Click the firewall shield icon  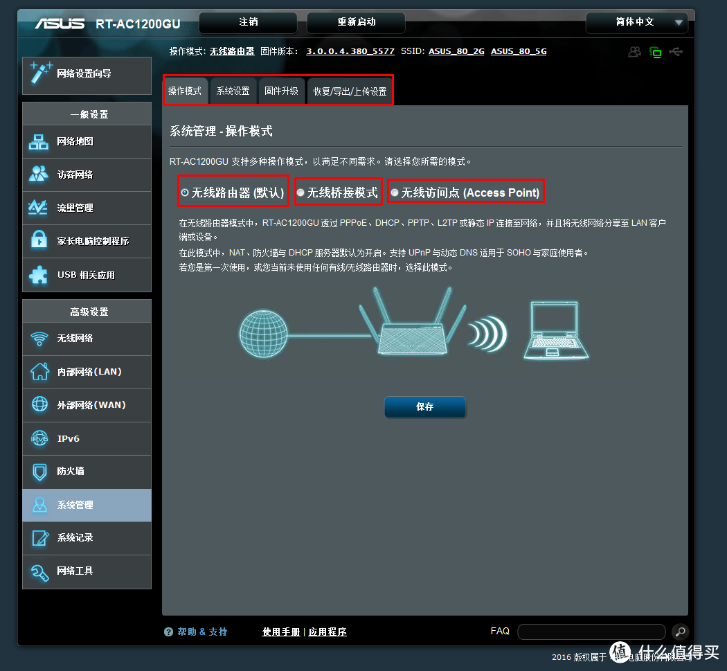point(40,472)
